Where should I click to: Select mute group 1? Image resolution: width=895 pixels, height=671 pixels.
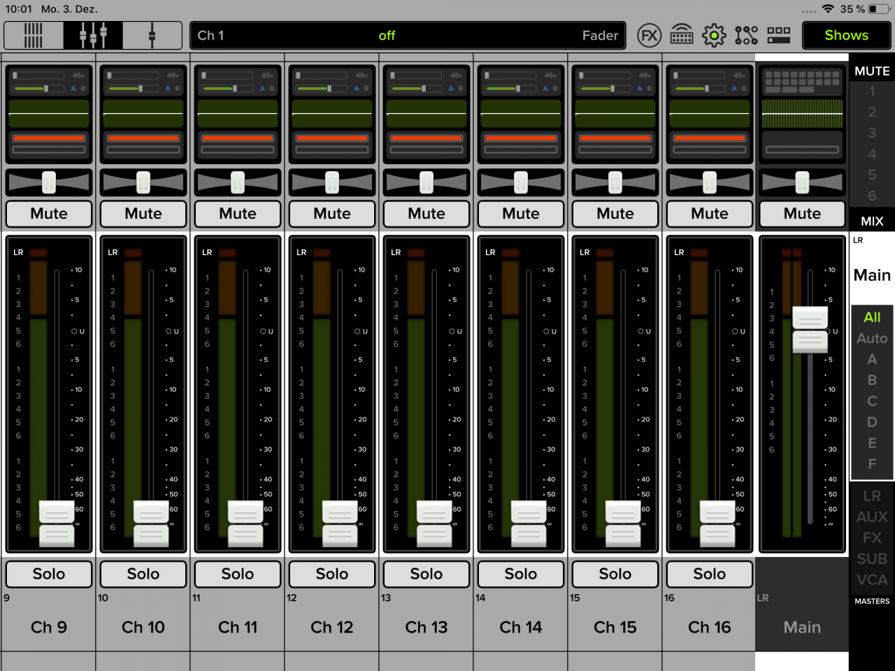point(872,91)
